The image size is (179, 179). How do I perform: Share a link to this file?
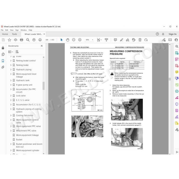164,40
